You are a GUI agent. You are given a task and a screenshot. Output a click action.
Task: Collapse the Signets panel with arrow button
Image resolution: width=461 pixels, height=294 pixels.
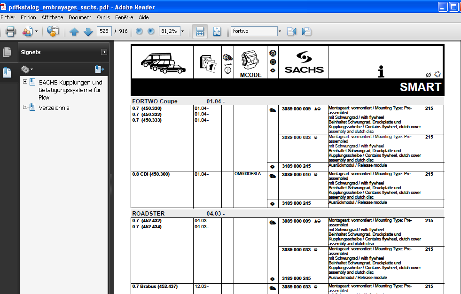click(104, 52)
